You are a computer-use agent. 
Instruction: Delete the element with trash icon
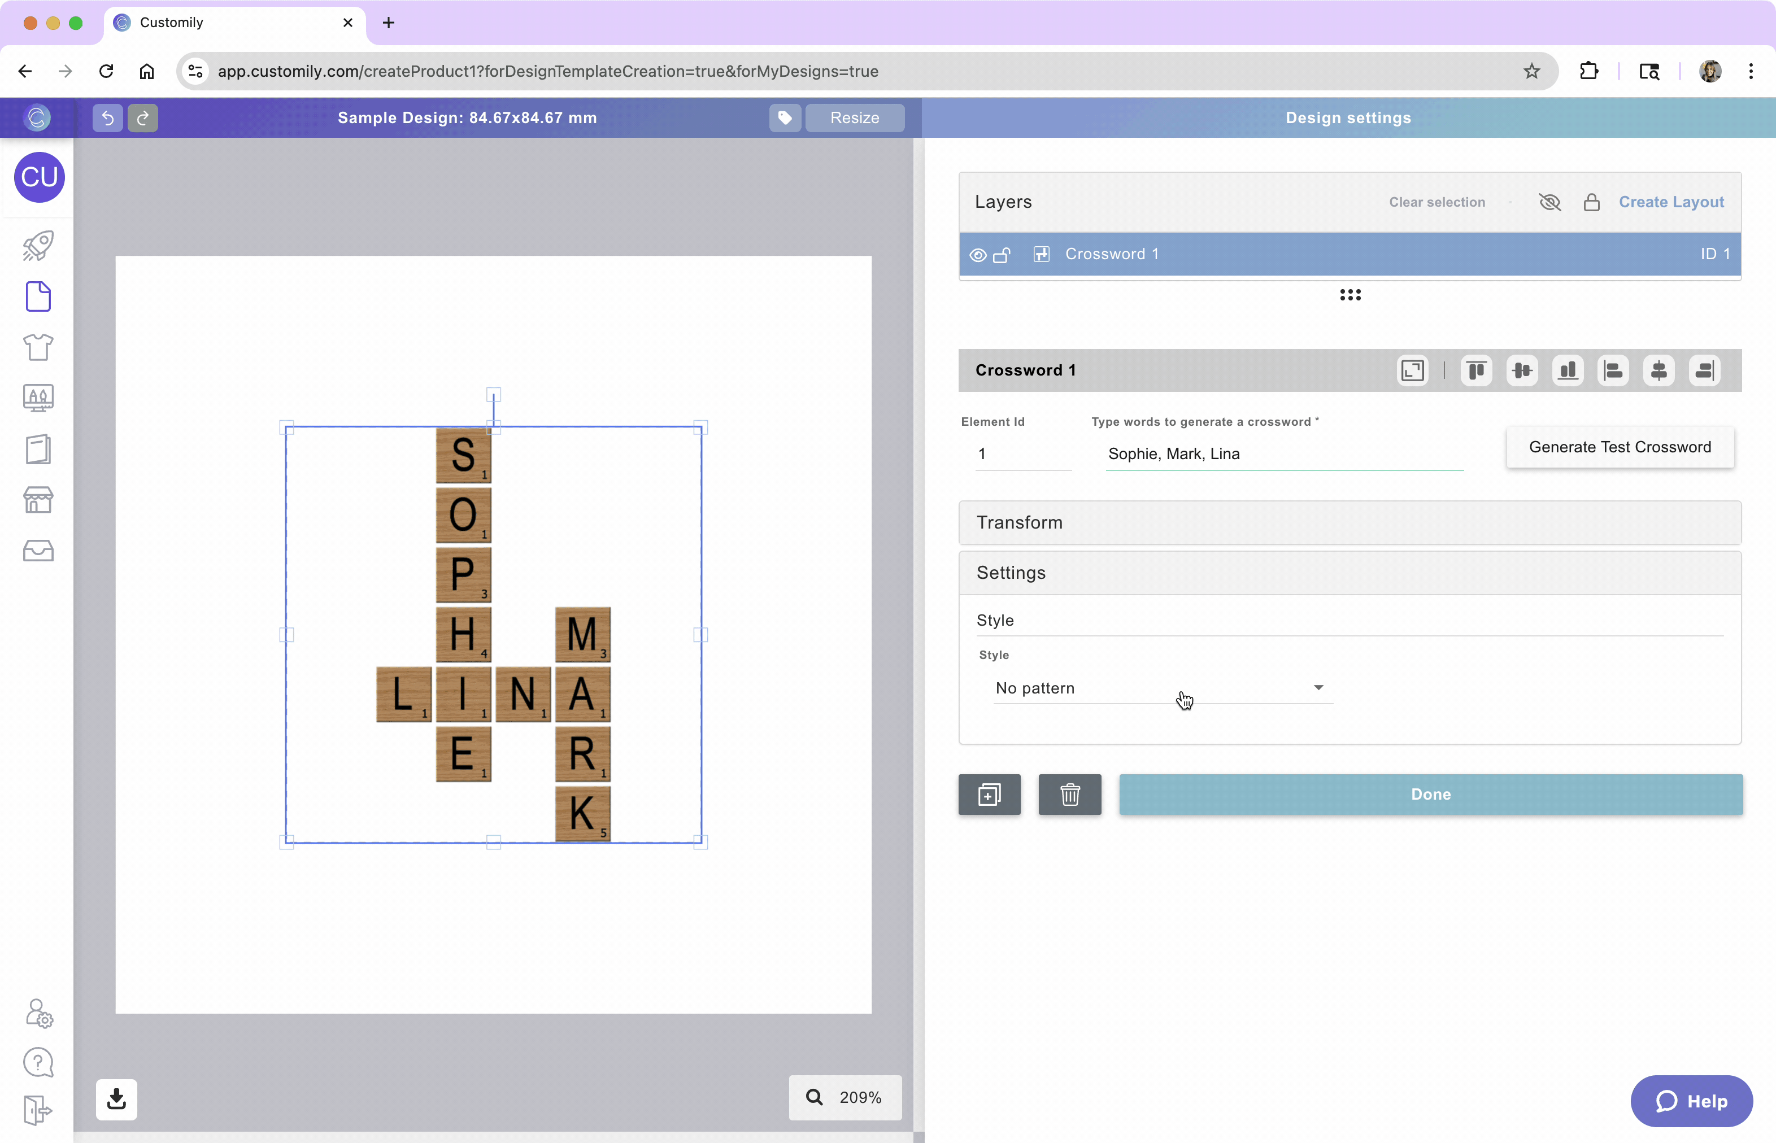[1069, 794]
